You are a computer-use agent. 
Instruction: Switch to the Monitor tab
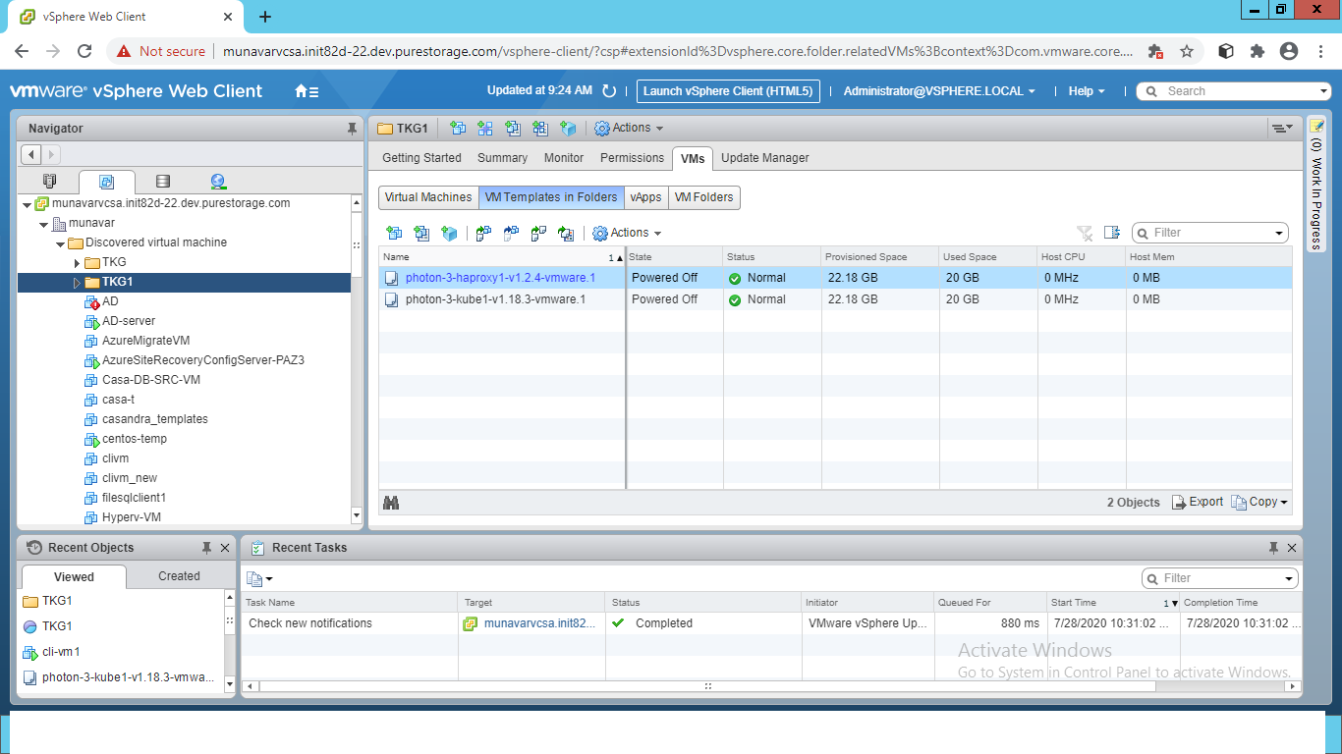[x=564, y=158]
